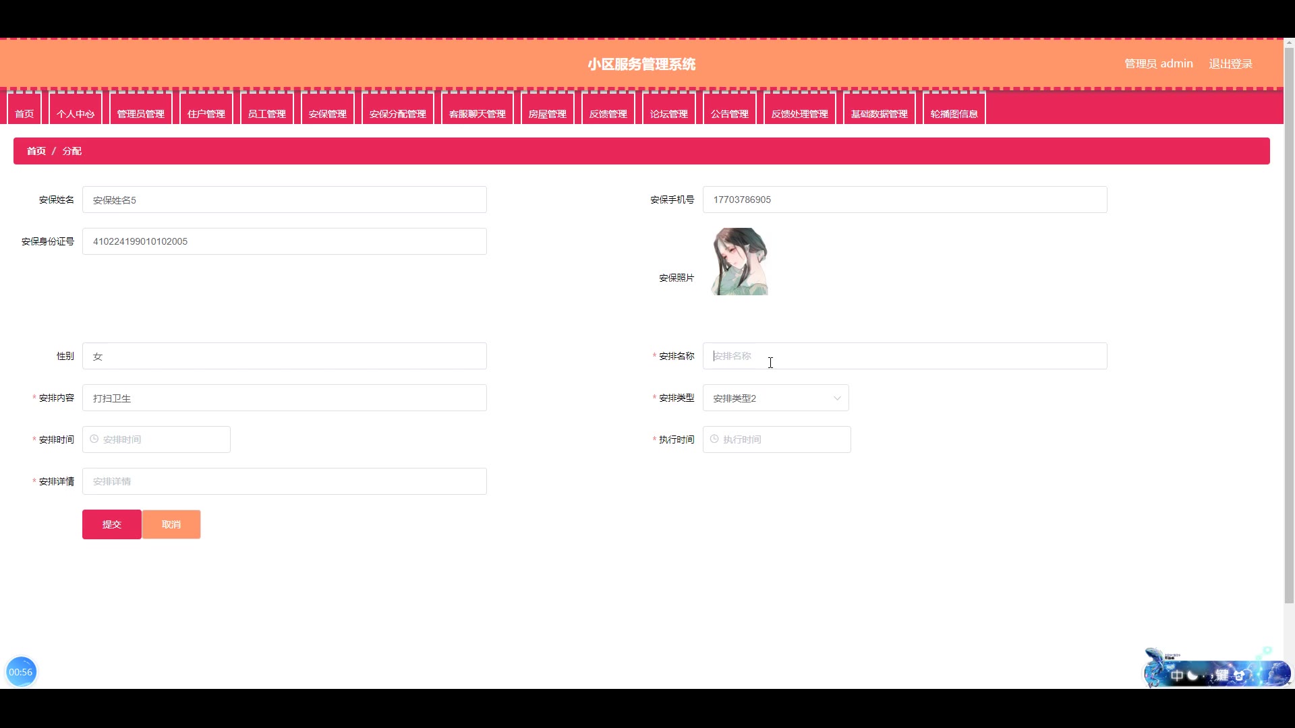Viewport: 1295px width, 728px height.
Task: Open 基础数据管理 menu tab
Action: [x=879, y=113]
